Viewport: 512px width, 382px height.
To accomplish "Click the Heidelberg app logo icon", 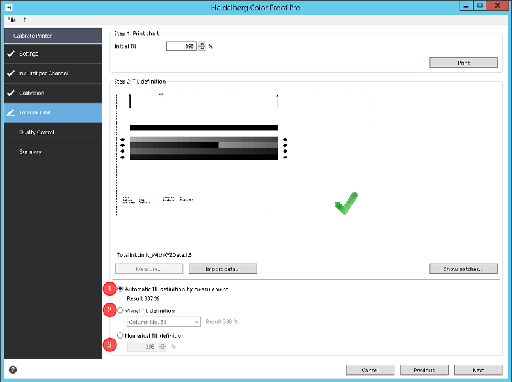I will (9, 7).
